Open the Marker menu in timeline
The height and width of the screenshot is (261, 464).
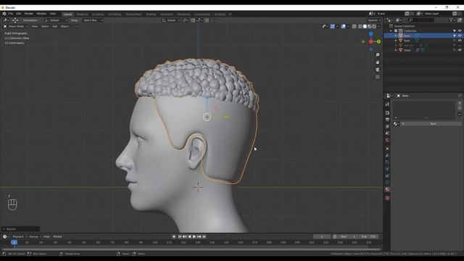[57, 237]
